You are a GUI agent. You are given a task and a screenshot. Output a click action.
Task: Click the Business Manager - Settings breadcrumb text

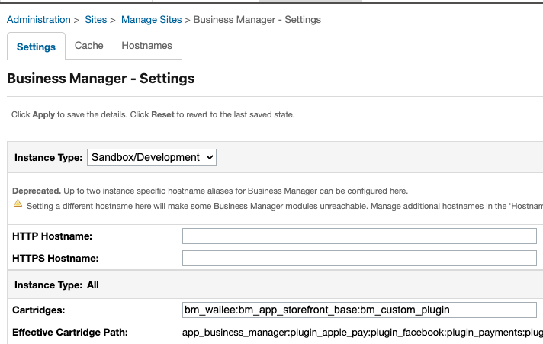point(257,19)
